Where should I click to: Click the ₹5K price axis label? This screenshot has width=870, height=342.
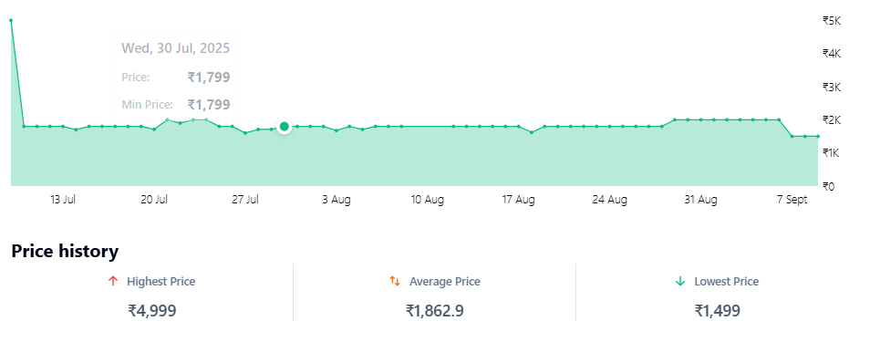click(832, 21)
